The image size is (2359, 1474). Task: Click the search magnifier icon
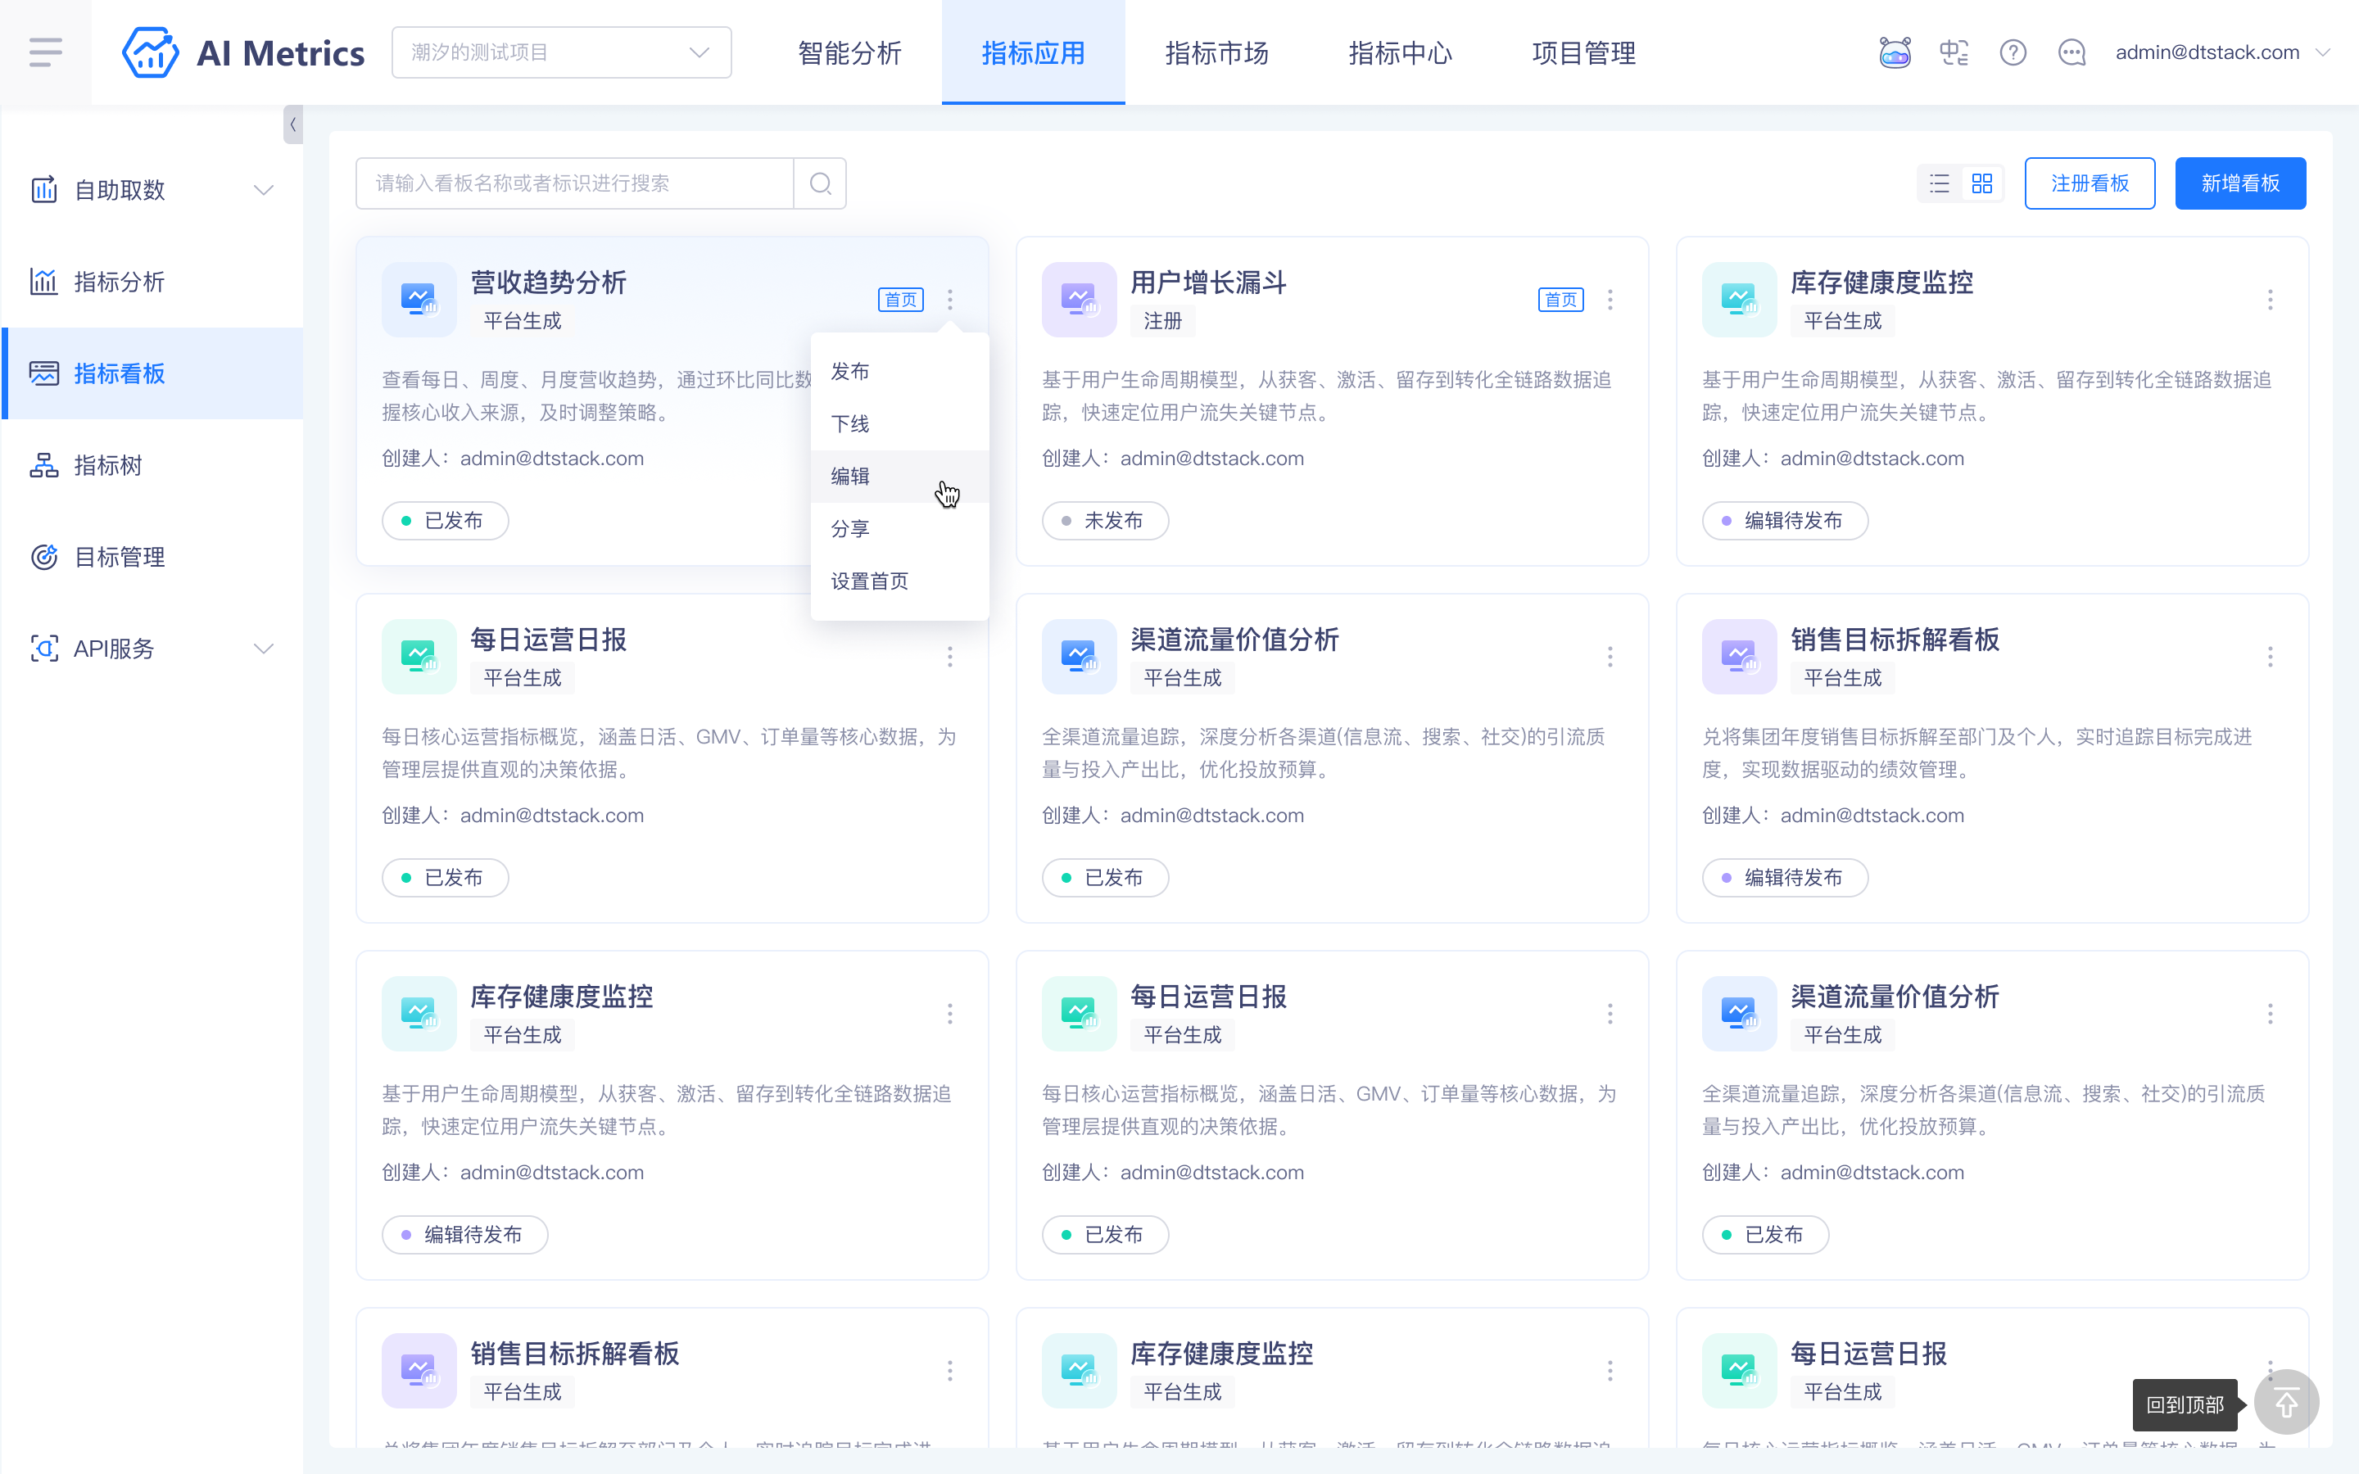tap(820, 183)
